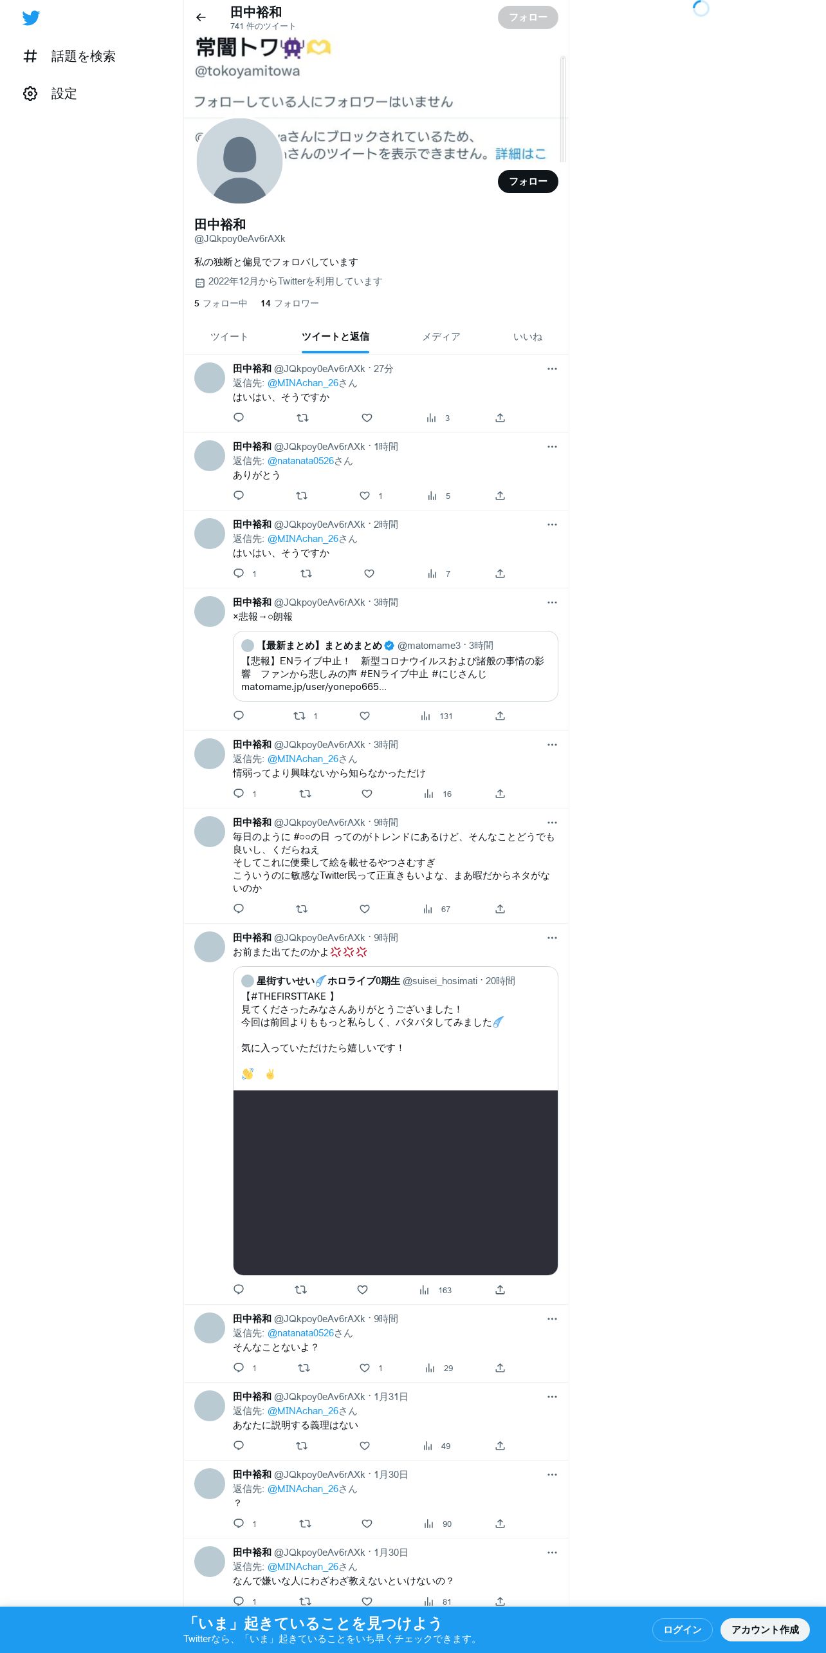Share the お前また出てたのかよ tweet
The image size is (826, 1653).
click(500, 1290)
